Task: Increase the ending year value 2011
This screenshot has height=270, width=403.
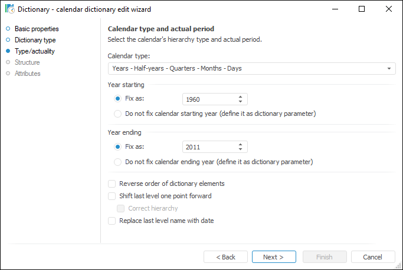Action: 240,144
